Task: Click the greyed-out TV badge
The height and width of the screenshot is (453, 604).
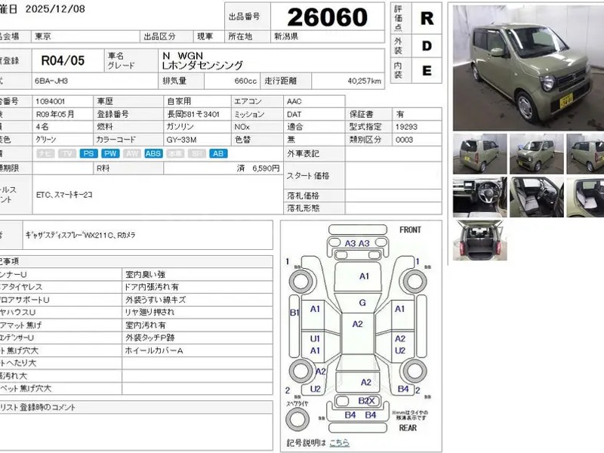Action: pyautogui.click(x=67, y=153)
